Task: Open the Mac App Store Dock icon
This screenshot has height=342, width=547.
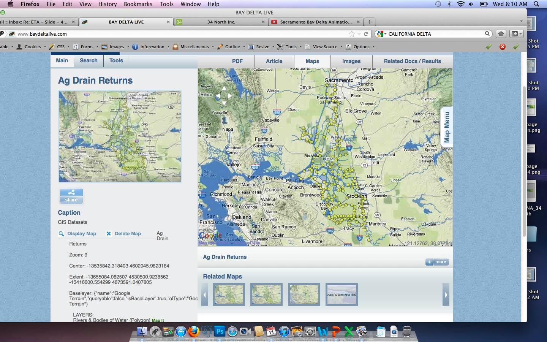Action: click(x=181, y=332)
